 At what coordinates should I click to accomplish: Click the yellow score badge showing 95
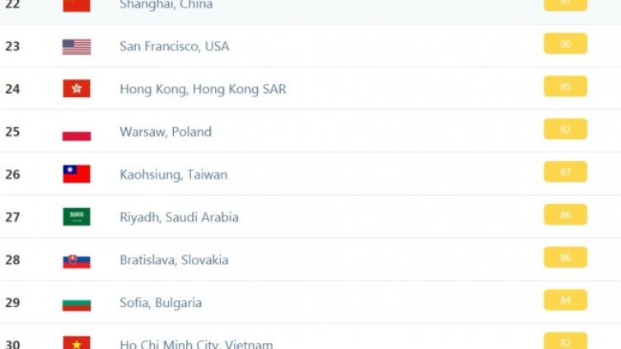tap(565, 86)
